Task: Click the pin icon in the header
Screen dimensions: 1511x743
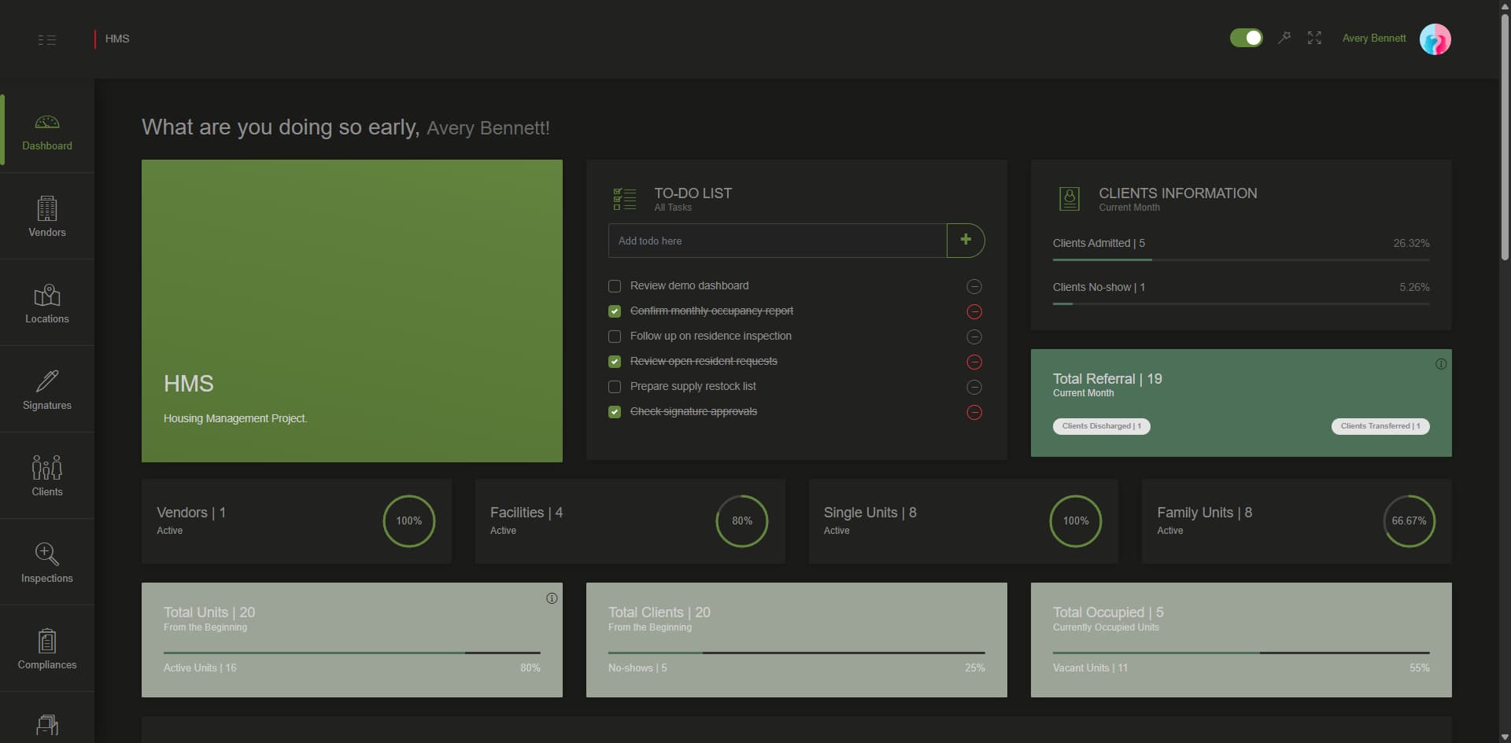Action: [1284, 38]
